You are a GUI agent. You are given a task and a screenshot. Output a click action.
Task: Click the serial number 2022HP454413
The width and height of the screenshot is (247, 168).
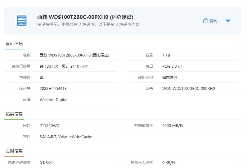(53, 89)
